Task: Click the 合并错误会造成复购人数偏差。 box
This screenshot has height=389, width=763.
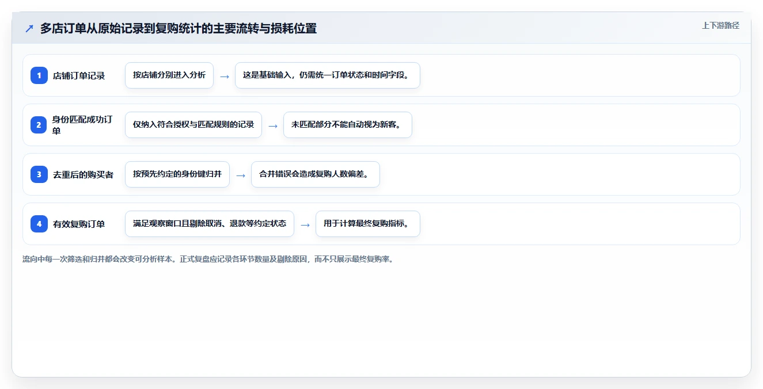Action: [316, 174]
